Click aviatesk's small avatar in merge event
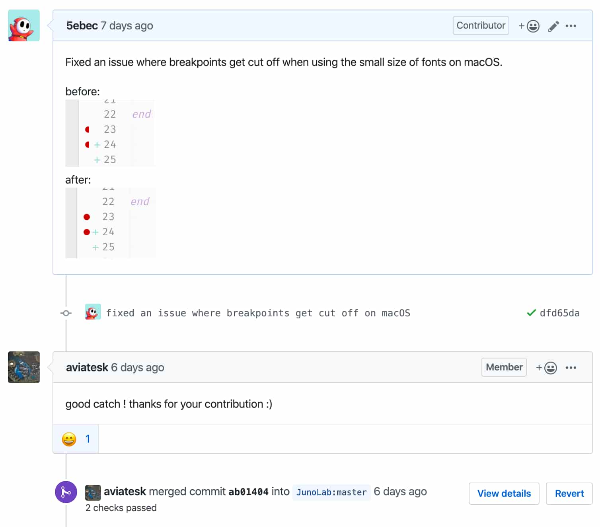This screenshot has width=600, height=527. coord(93,492)
